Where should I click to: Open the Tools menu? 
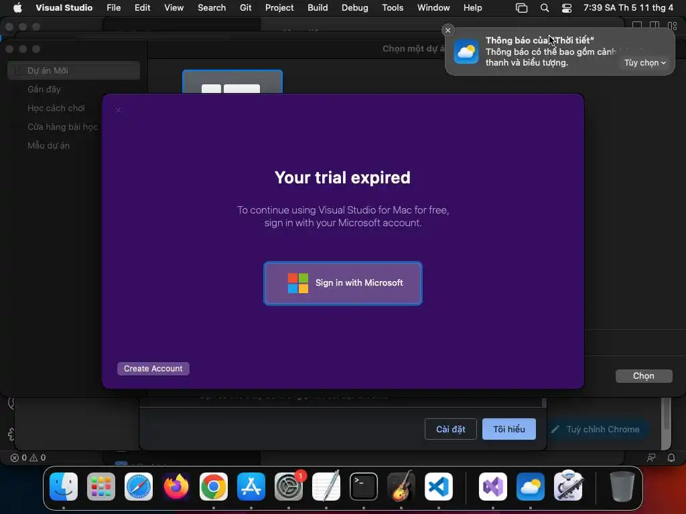tap(393, 7)
